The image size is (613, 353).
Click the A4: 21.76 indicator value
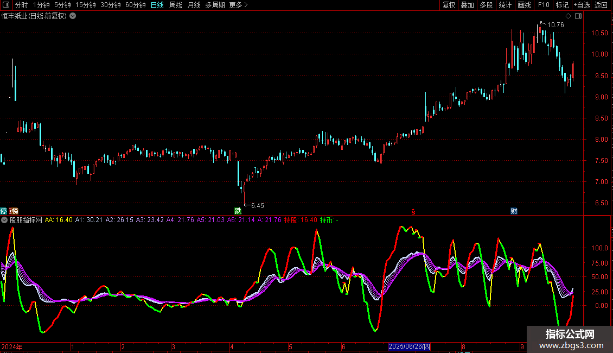point(180,220)
